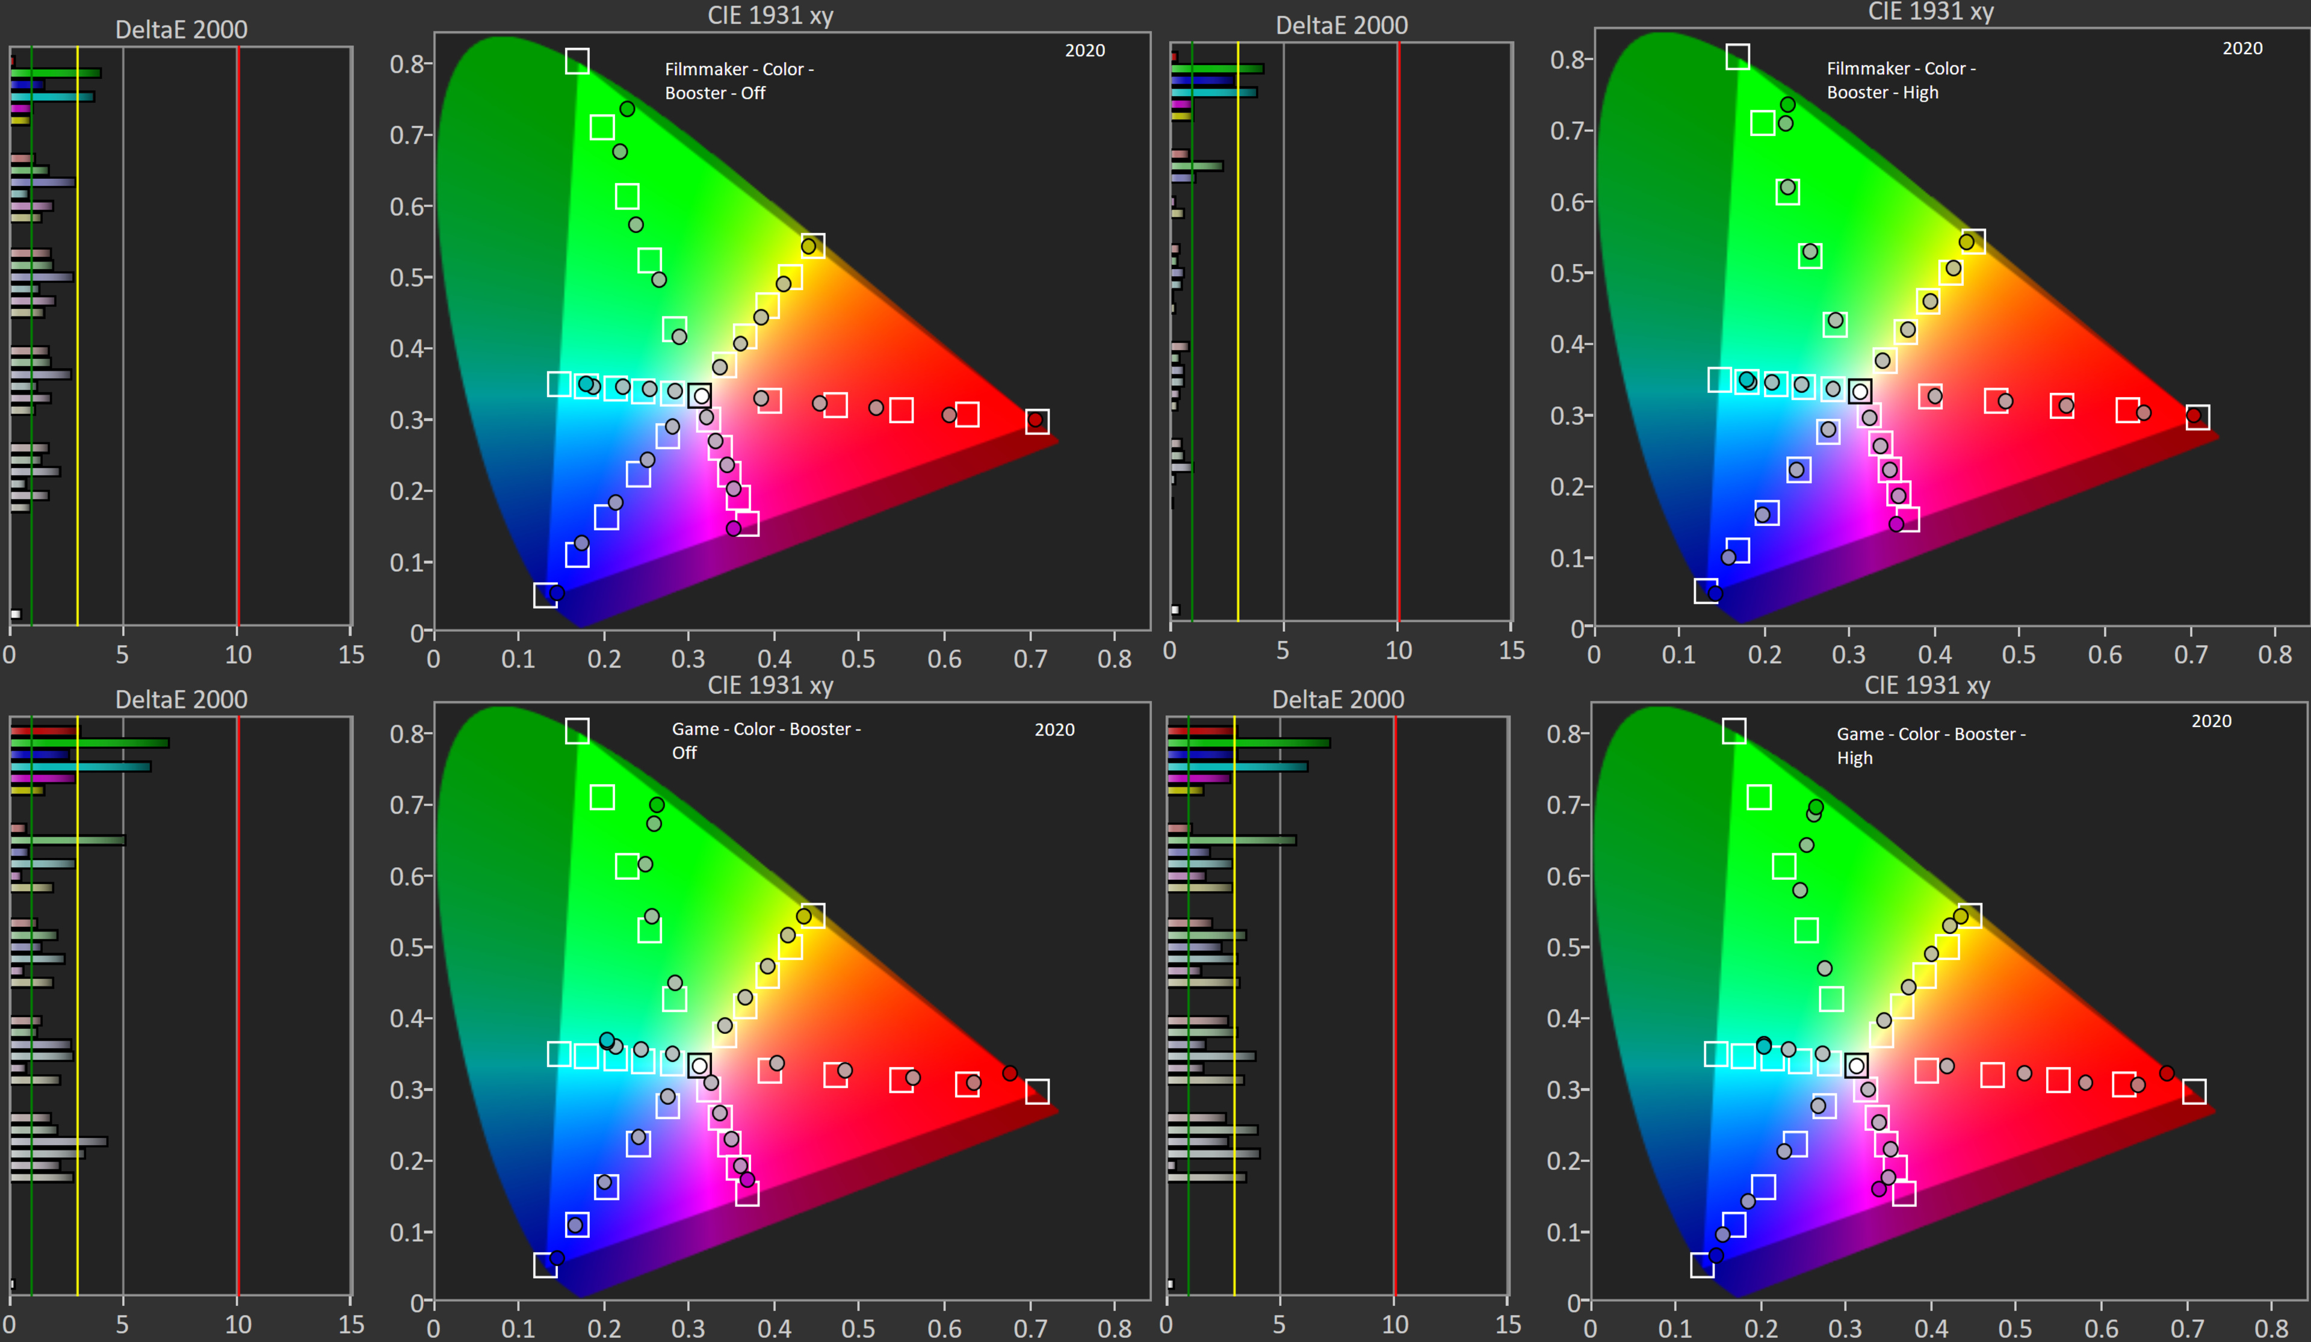The width and height of the screenshot is (2311, 1342).
Task: Click the green bar in top-left DeltaE chart
Action: point(55,72)
